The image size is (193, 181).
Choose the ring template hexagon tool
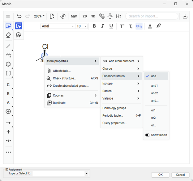8,64
